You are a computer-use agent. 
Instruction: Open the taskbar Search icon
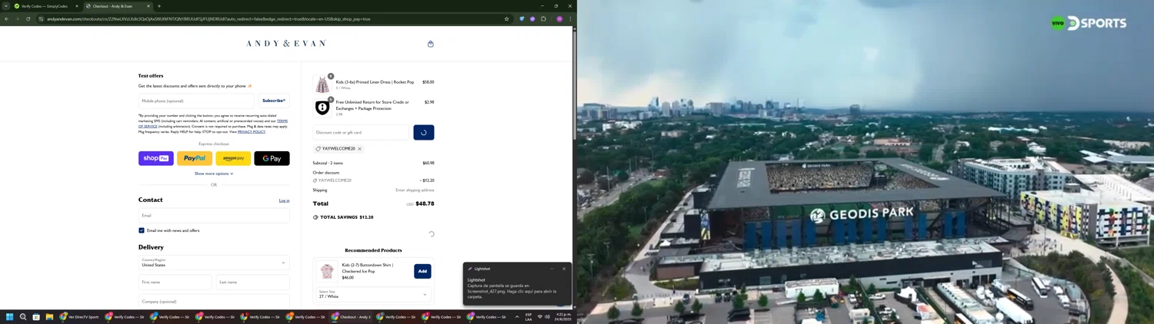pyautogui.click(x=23, y=317)
